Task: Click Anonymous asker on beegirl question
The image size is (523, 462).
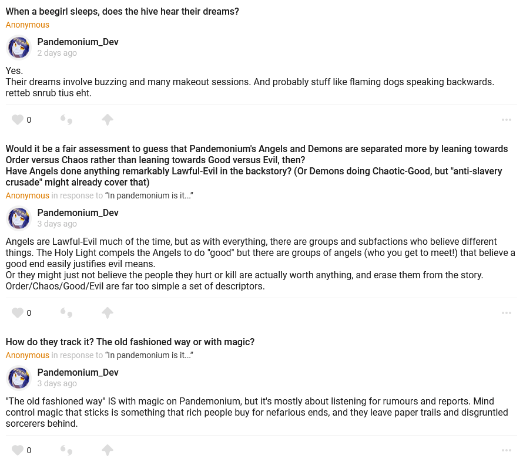Action: click(x=28, y=25)
